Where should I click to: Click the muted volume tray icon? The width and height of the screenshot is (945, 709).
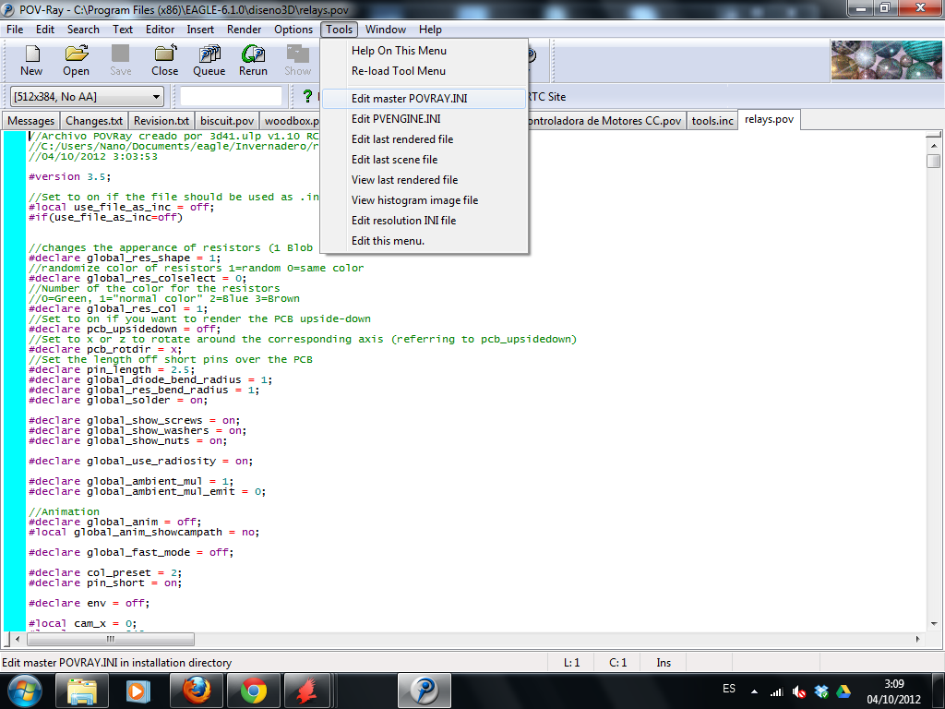pos(799,691)
